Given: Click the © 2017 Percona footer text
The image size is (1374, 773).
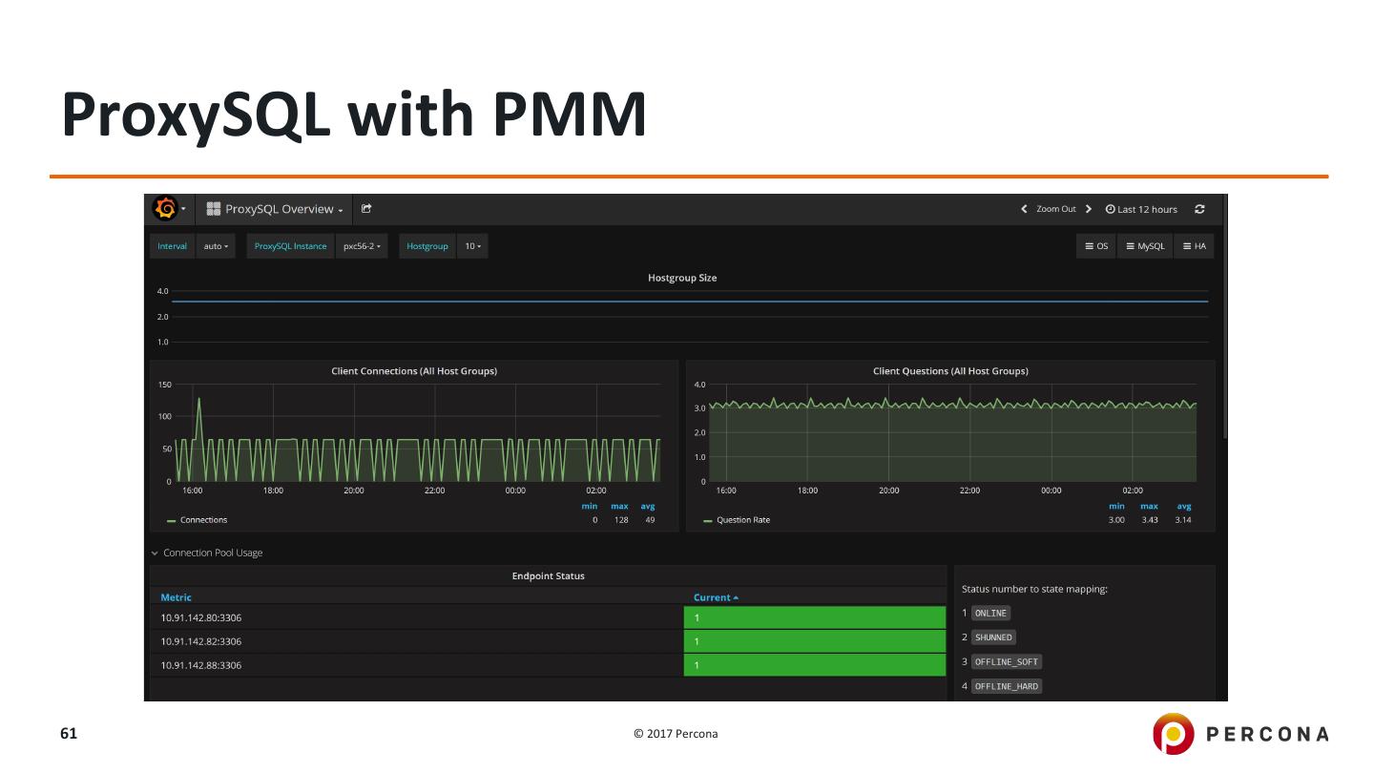Looking at the screenshot, I should pos(677,734).
